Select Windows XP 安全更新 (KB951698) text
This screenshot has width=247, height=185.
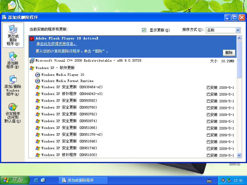[69, 142]
